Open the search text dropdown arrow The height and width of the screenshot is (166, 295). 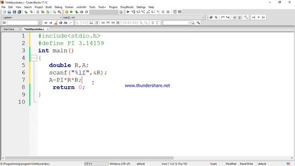[x=40, y=23]
